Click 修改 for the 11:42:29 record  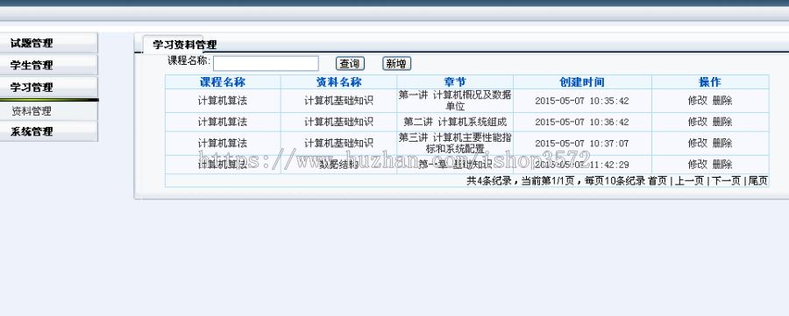tap(698, 165)
